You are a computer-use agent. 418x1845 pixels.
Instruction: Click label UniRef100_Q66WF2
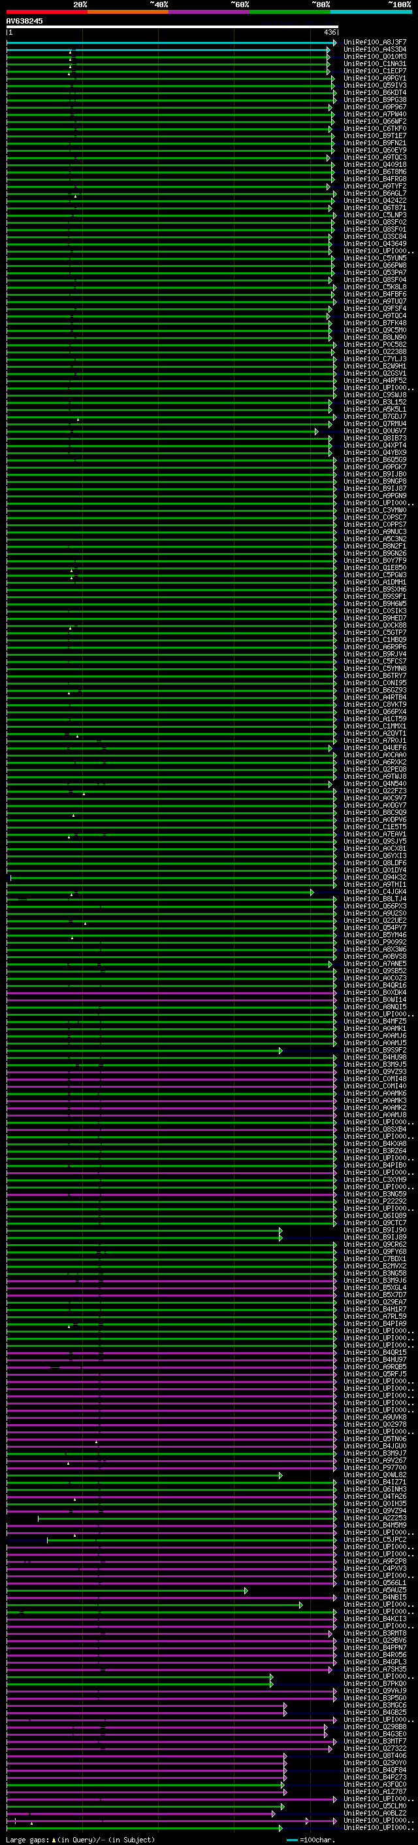pyautogui.click(x=375, y=122)
